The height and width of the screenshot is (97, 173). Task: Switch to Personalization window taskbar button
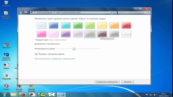pos(61,95)
